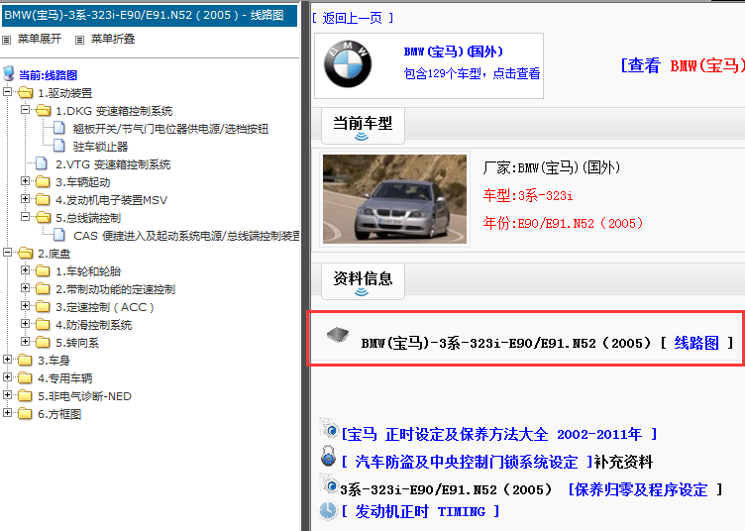Select tree item 2.VTG 变速箱控制系统
This screenshot has height=531, width=745.
(x=113, y=164)
